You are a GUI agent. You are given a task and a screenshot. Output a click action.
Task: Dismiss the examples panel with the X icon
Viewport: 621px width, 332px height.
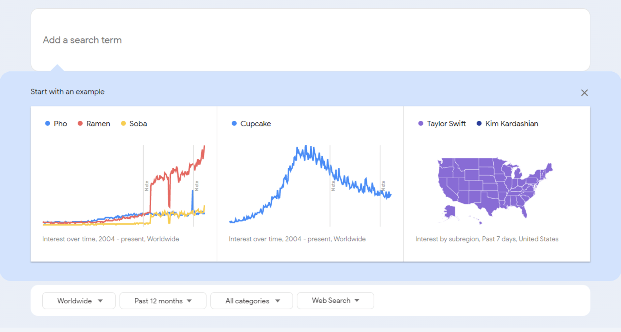[x=584, y=92]
